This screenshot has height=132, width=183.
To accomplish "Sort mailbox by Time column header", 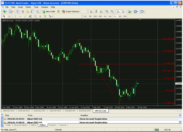I will 15,115.
